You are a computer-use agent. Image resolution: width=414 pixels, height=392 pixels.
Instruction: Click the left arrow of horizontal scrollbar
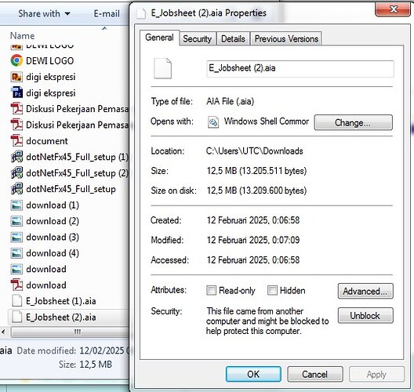point(3,332)
